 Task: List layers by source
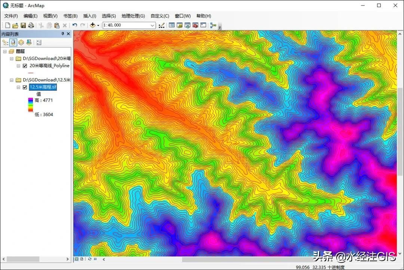click(x=13, y=43)
